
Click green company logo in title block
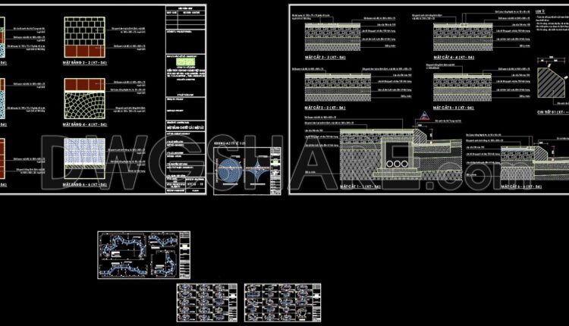tap(185, 62)
